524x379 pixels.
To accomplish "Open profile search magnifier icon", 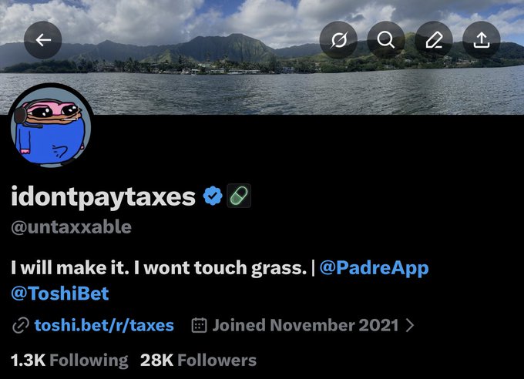I will click(x=386, y=40).
